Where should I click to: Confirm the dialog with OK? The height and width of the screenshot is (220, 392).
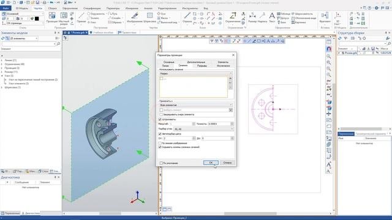pyautogui.click(x=211, y=163)
